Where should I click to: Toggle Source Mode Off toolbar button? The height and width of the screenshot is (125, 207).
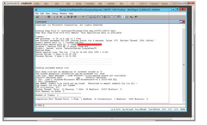tap(127, 17)
